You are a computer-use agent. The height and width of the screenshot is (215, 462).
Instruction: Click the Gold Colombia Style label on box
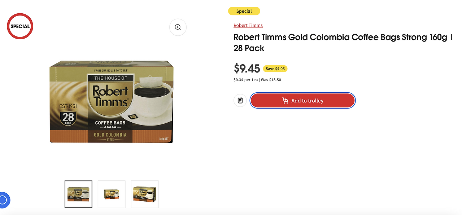tap(110, 136)
